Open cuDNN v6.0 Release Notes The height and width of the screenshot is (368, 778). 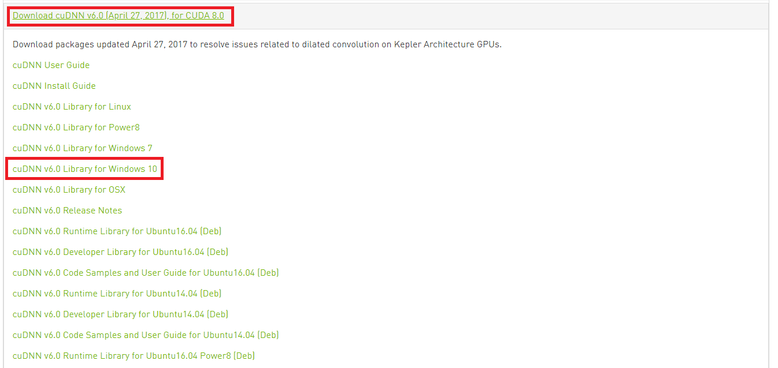(x=67, y=211)
